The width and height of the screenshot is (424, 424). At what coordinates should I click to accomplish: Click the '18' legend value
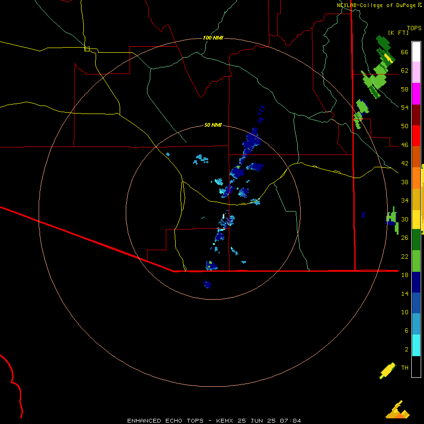point(405,275)
